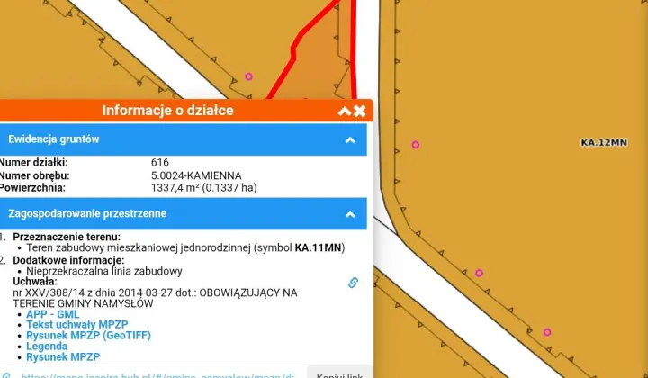
Task: Click the parcel number 616 value
Action: 160,162
